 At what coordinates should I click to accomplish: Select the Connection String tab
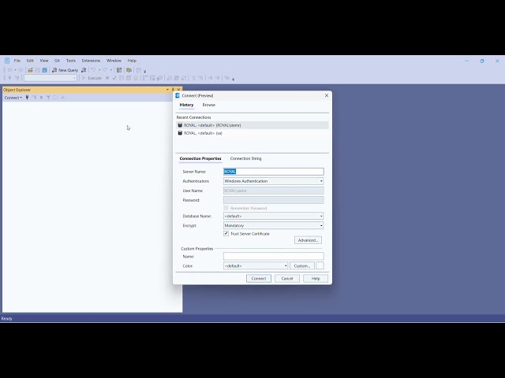point(245,158)
